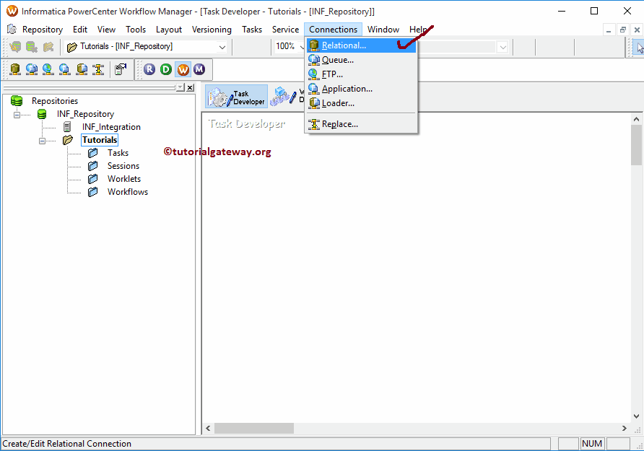Open the Service menu
The height and width of the screenshot is (451, 644).
pos(285,30)
